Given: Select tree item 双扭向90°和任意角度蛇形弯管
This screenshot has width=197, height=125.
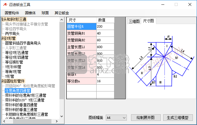Looking at the screenshot, I should tap(30, 86).
